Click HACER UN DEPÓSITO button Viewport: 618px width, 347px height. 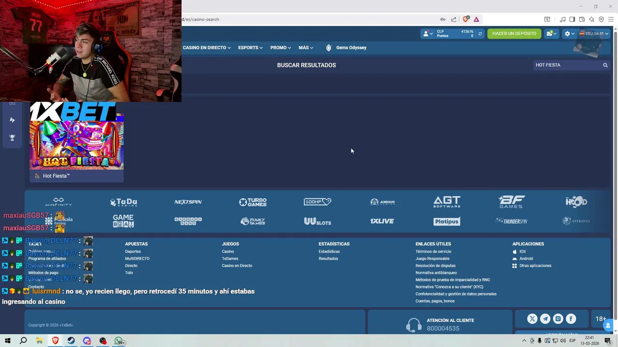pos(514,34)
